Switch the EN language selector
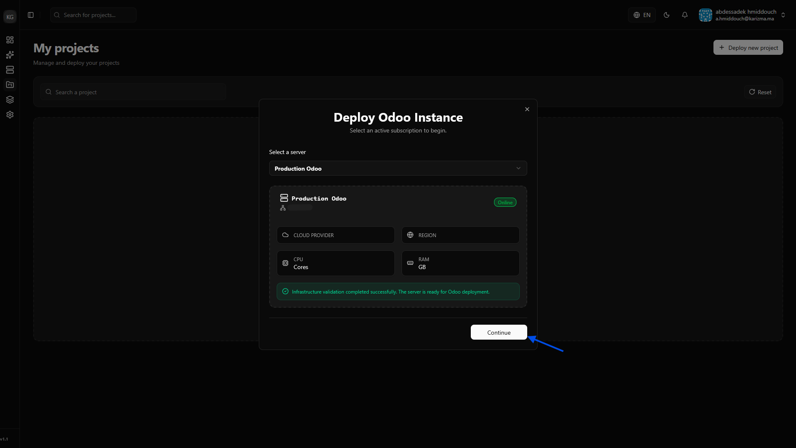The height and width of the screenshot is (448, 796). click(x=642, y=15)
